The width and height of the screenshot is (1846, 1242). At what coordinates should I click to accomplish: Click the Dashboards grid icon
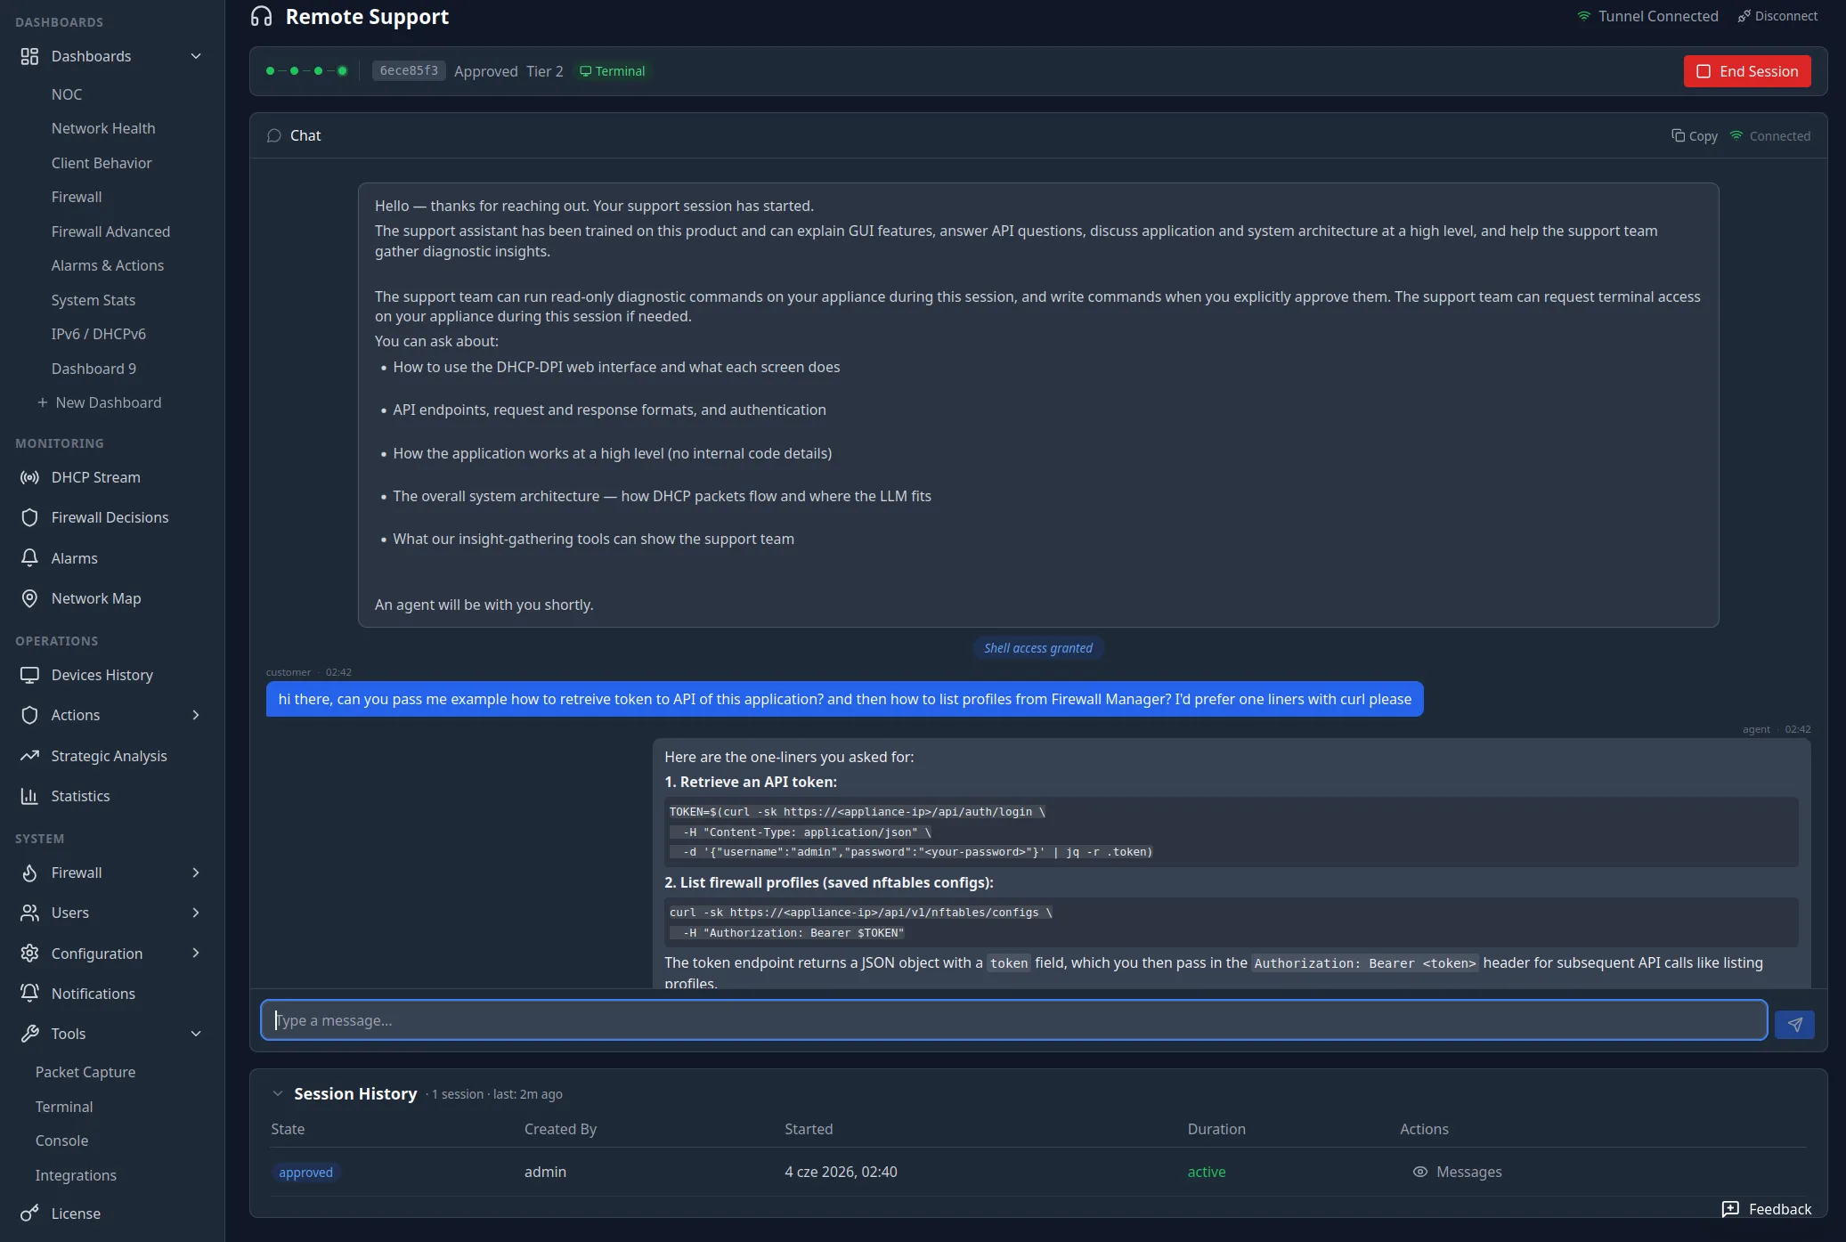coord(29,56)
